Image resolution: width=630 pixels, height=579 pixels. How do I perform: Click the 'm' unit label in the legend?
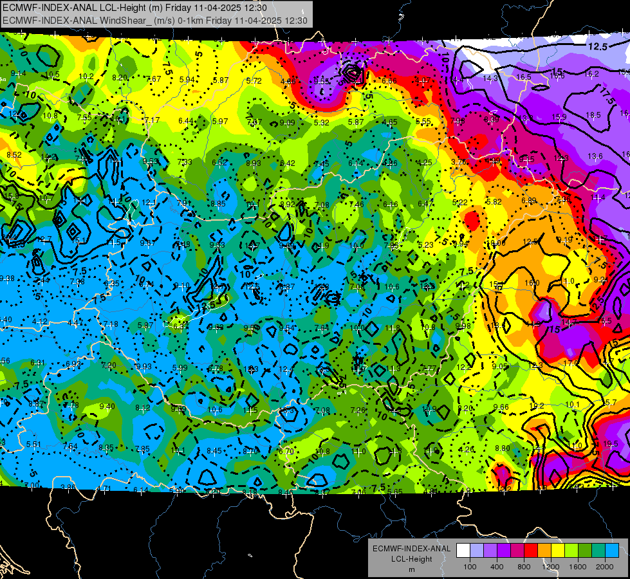coord(411,569)
